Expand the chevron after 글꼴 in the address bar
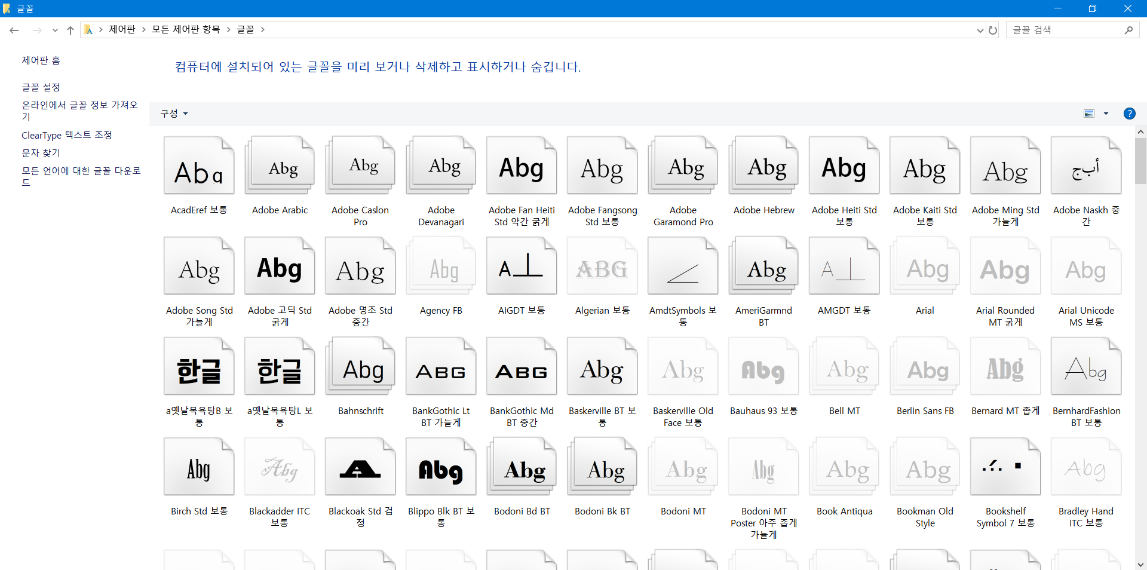Screen dimensions: 1147x570 pos(262,29)
